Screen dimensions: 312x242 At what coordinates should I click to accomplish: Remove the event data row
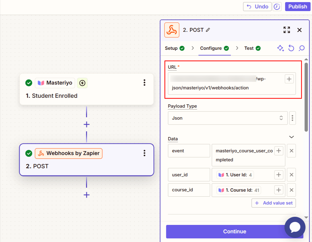click(x=291, y=151)
